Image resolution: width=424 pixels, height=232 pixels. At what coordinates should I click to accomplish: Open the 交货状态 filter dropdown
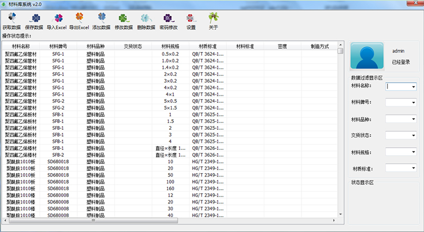click(x=413, y=135)
